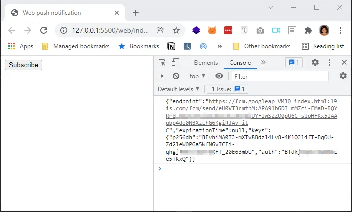Show more DevTools tabs chevron
Image resolution: width=352 pixels, height=212 pixels.
coord(263,62)
